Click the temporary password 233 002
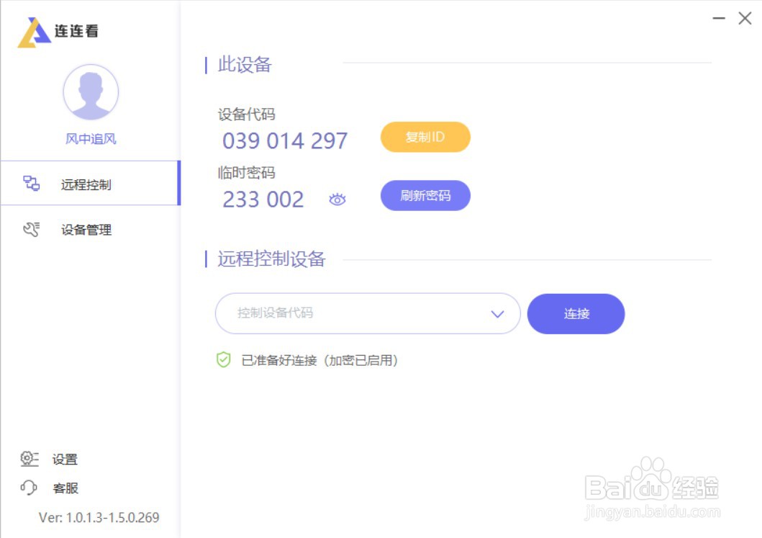The height and width of the screenshot is (538, 762). tap(262, 199)
